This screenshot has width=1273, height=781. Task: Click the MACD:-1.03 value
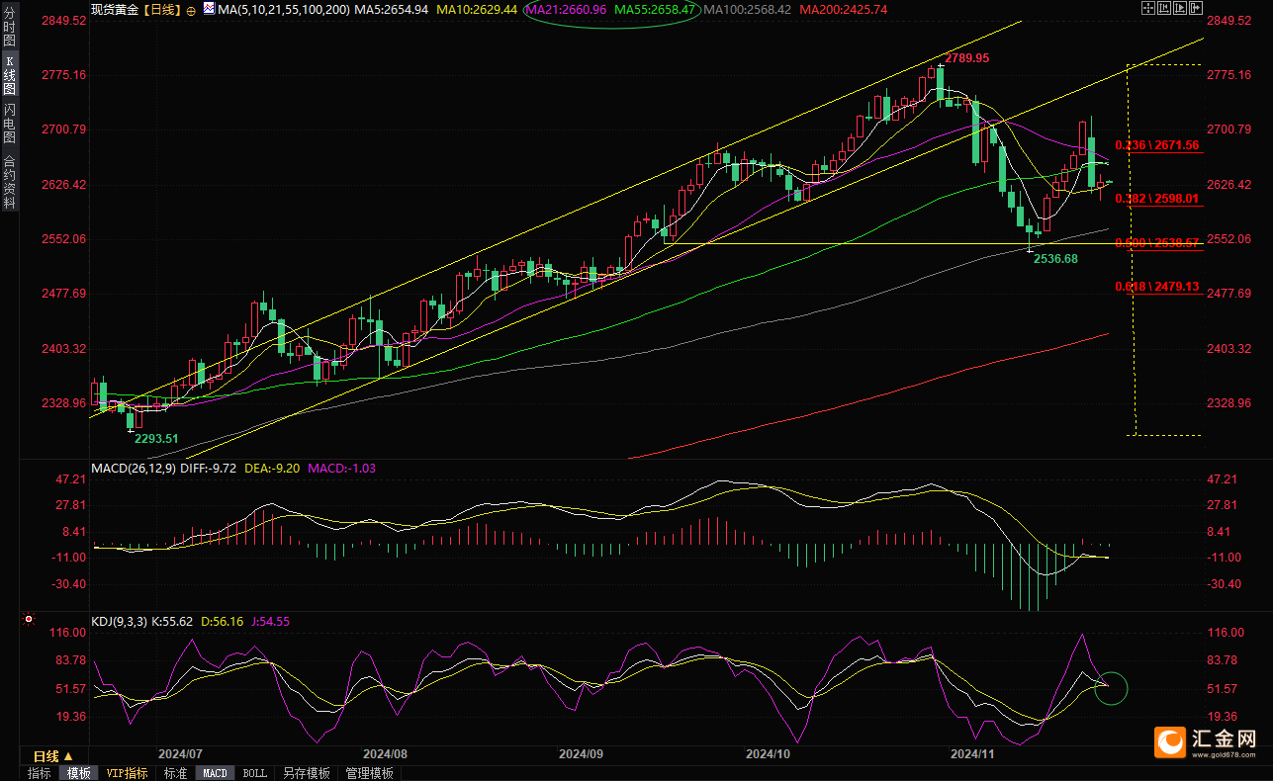tap(342, 468)
